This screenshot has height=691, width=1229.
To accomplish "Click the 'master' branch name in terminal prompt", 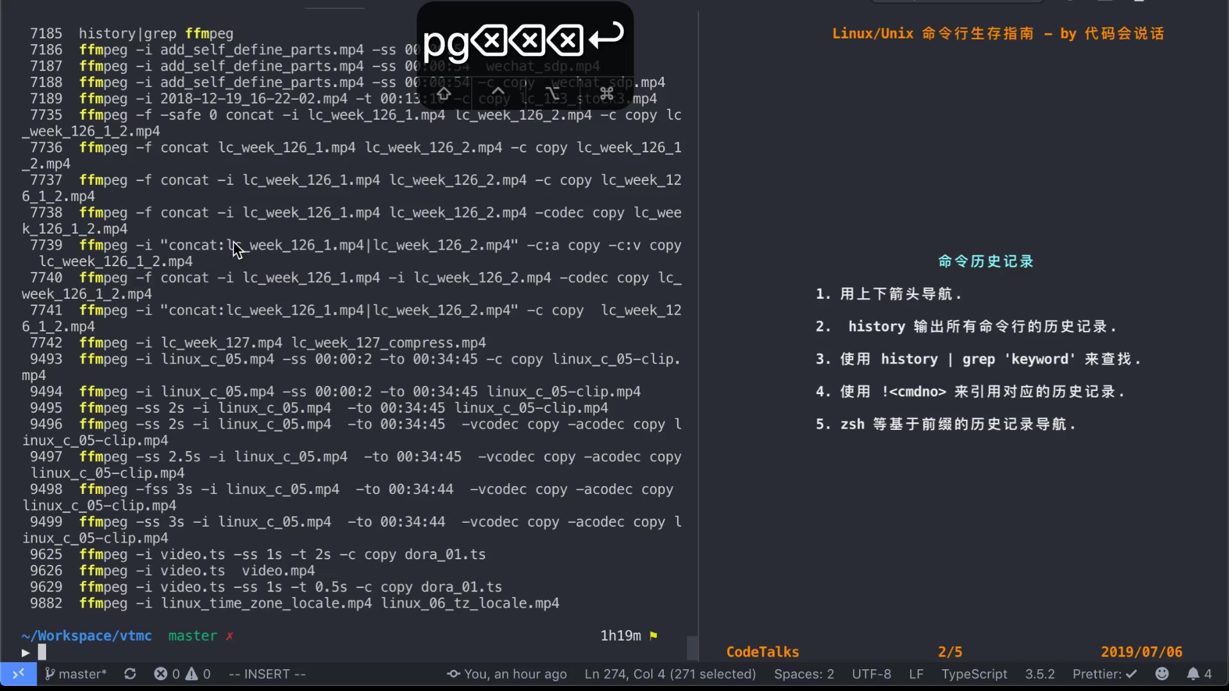I will coord(192,635).
